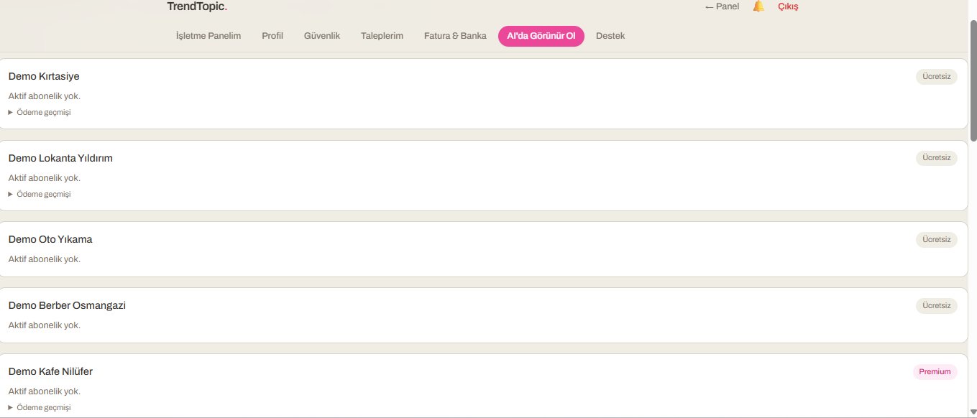Click the Ücretsiz badge on Demo Lokanta Yıldırım
Screen dimensions: 977x418
click(936, 158)
